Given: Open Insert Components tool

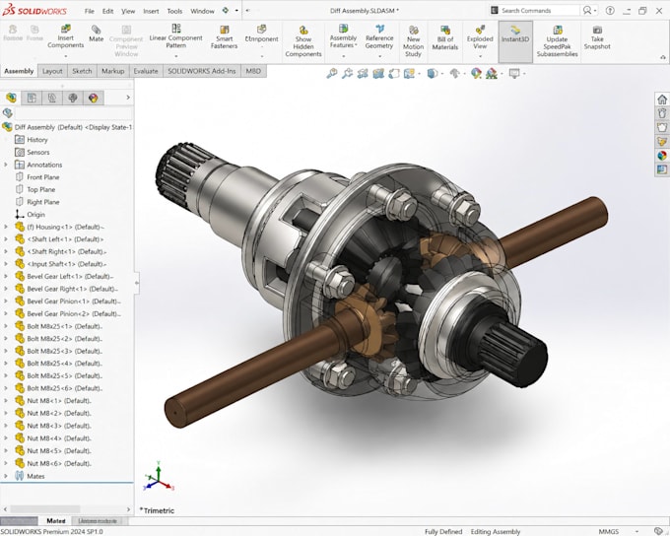Looking at the screenshot, I should [65, 36].
